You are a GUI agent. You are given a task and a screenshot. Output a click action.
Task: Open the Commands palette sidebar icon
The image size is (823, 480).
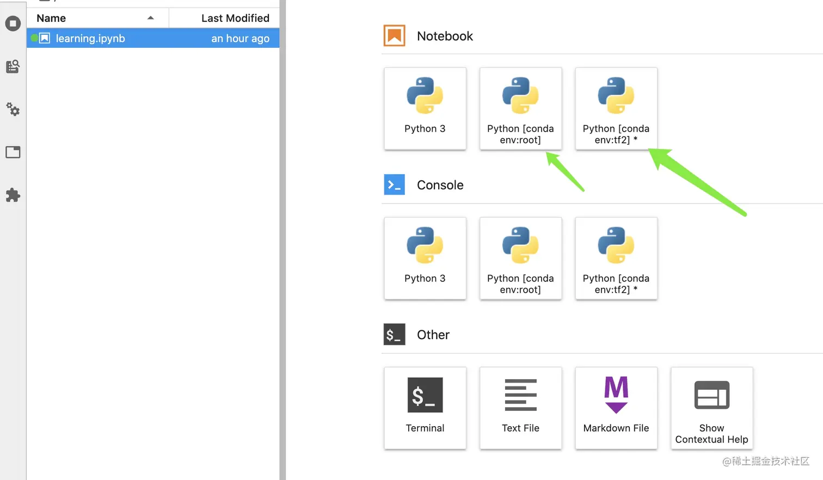(x=13, y=66)
